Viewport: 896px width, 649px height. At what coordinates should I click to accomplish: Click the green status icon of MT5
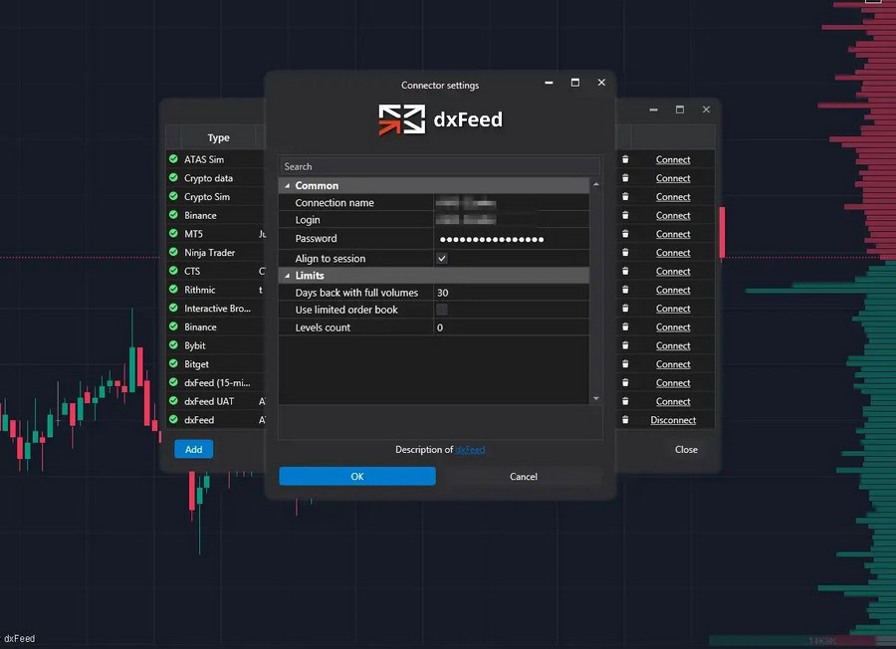coord(173,233)
